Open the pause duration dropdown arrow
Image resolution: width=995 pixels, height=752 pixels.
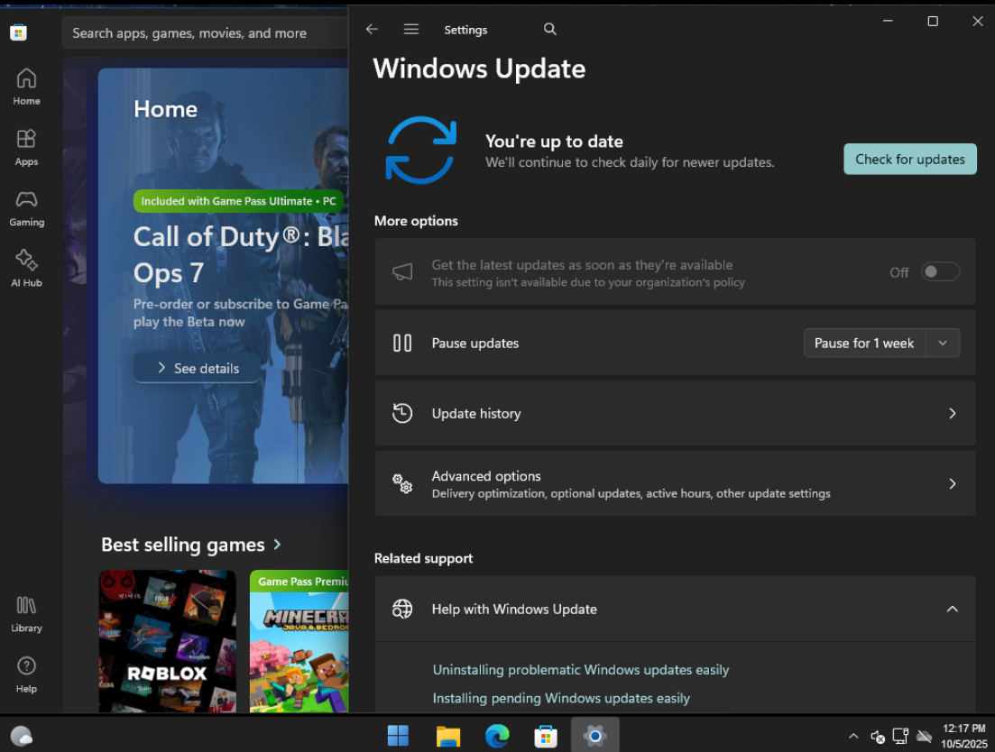click(943, 343)
